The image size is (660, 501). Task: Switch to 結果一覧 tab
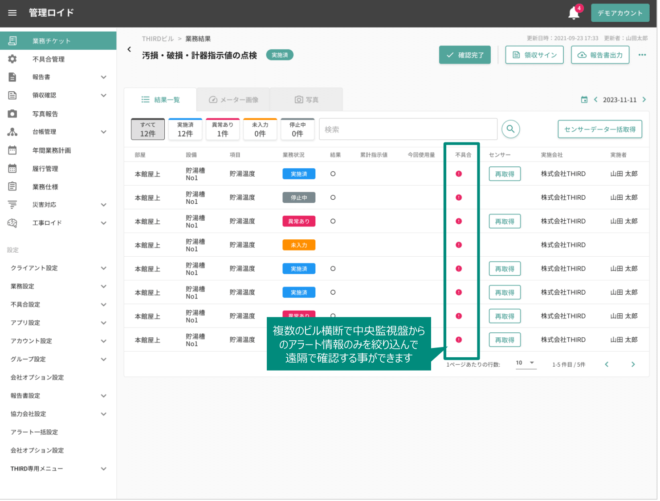[x=160, y=100]
